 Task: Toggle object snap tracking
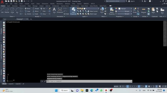coord(139,86)
